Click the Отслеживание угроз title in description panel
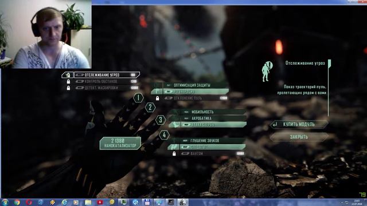Viewport: 367px width, 206px height. [305, 63]
